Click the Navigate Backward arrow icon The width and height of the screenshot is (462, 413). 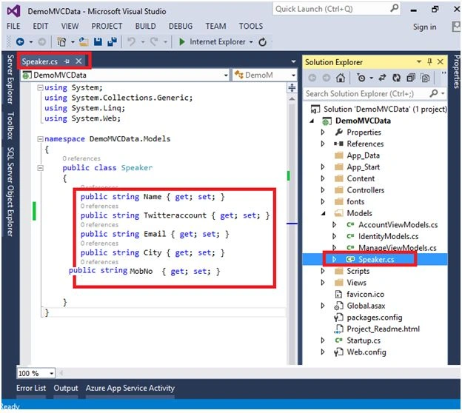tap(20, 42)
